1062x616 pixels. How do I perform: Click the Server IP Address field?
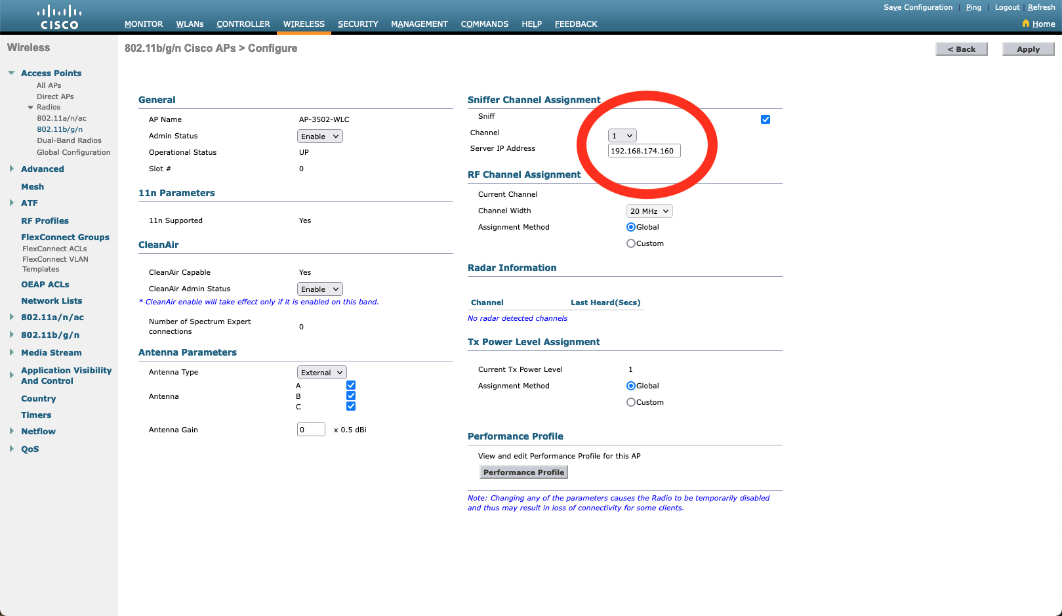tap(644, 151)
